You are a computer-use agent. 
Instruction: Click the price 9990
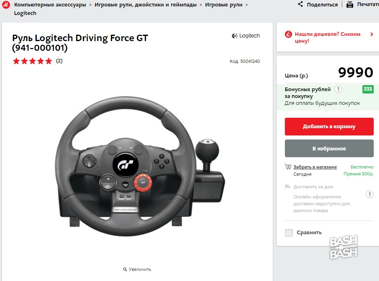356,72
